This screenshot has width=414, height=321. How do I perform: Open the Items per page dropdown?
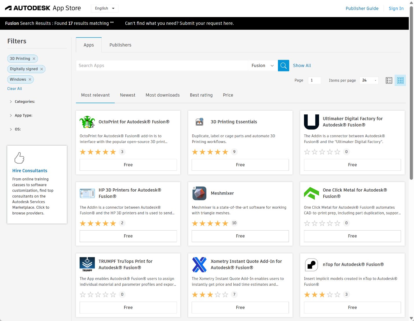pyautogui.click(x=369, y=80)
